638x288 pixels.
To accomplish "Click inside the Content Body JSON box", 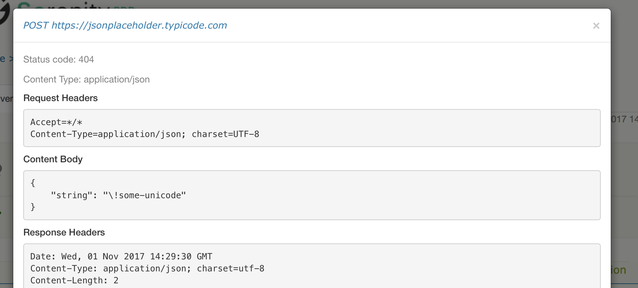I will [x=312, y=195].
